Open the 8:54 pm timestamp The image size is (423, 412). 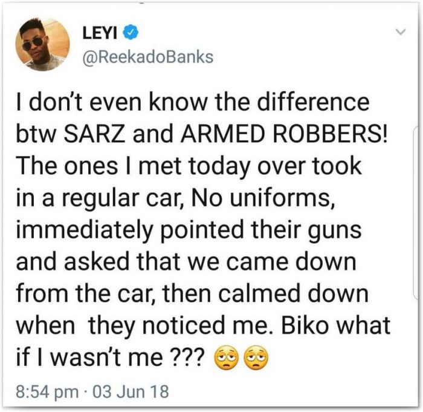(47, 391)
